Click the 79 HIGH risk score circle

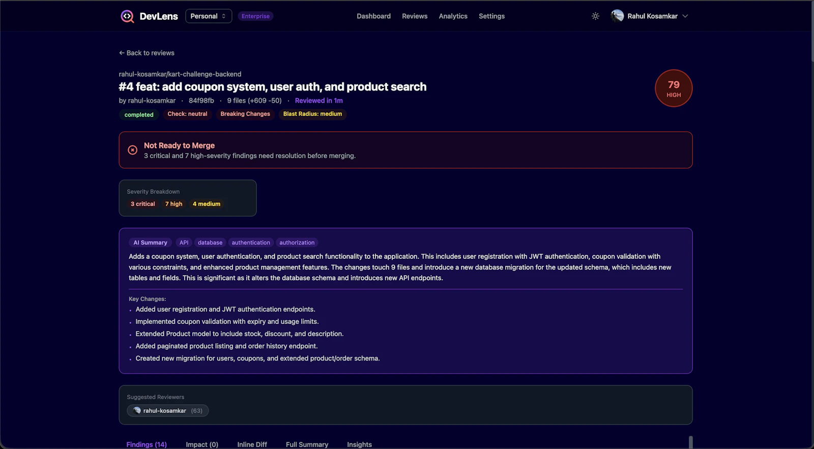(x=674, y=88)
